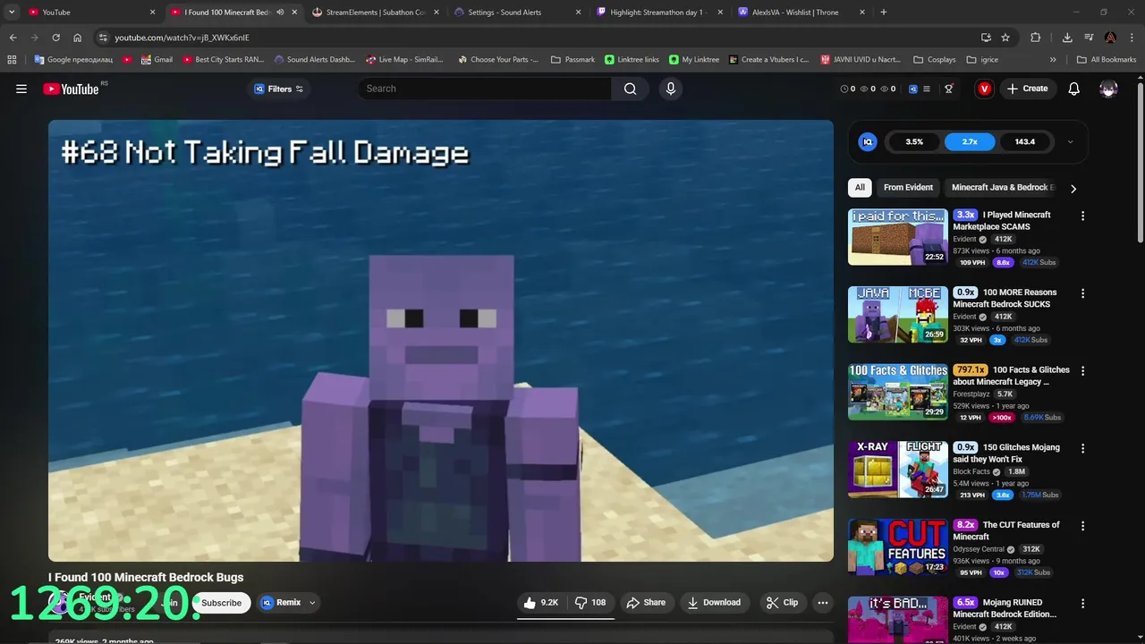Dislike the video with thumbs-down 108
This screenshot has width=1145, height=644.
[x=590, y=603]
